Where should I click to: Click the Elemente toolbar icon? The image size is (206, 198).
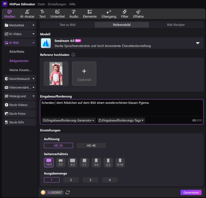tap(90, 14)
